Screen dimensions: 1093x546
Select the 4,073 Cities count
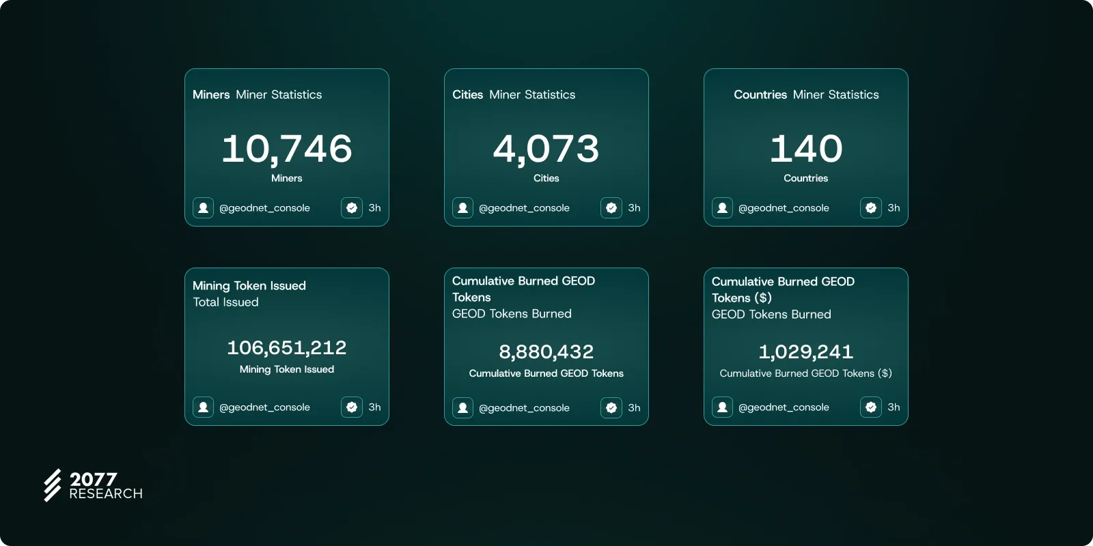546,149
